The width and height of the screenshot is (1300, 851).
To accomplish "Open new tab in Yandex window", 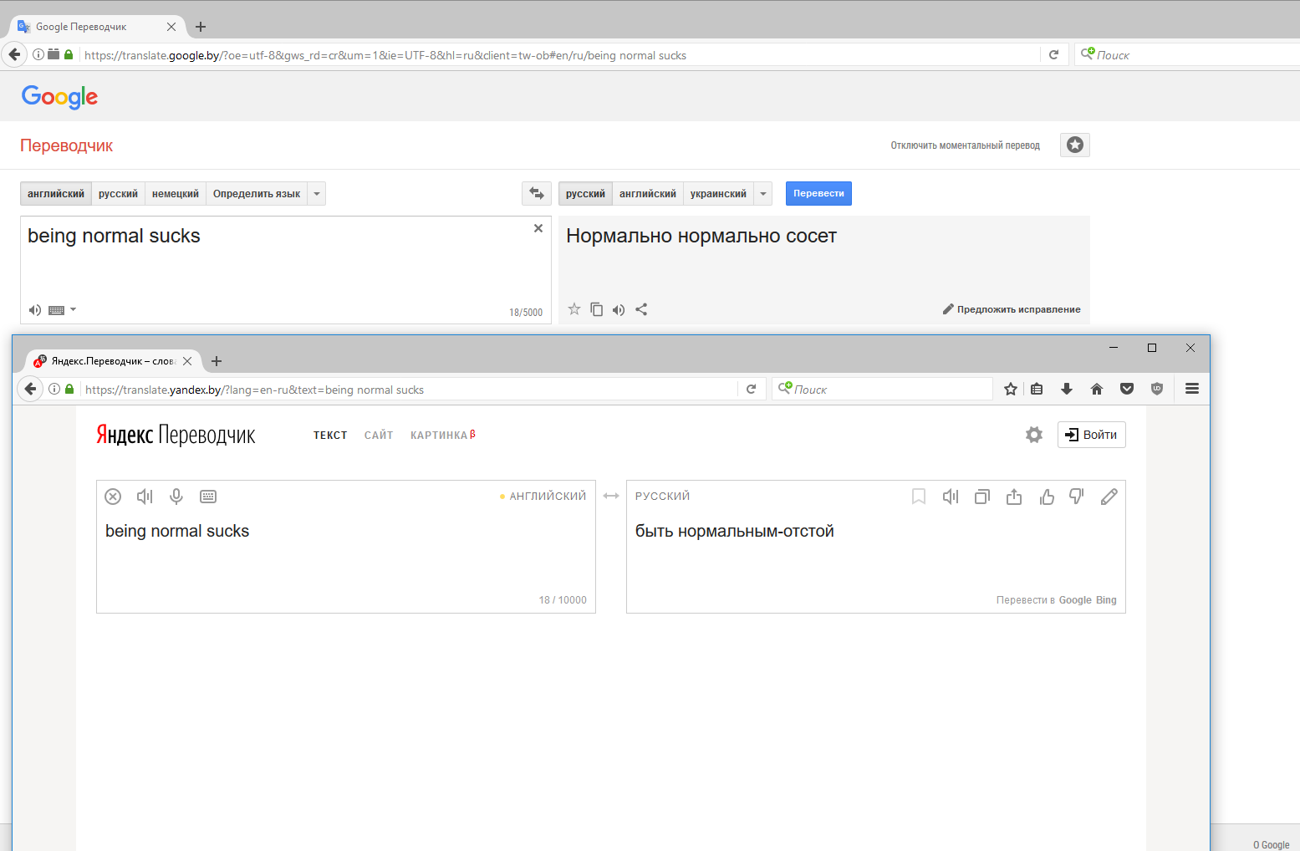I will tap(217, 361).
